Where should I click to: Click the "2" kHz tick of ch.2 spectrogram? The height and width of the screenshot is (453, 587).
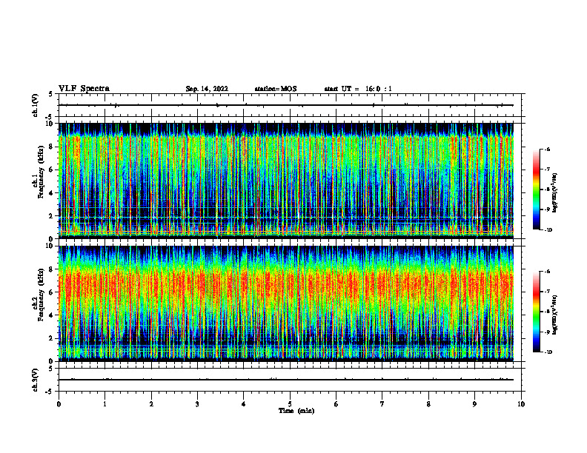pos(52,338)
